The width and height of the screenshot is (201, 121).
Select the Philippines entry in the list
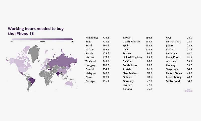point(92,37)
